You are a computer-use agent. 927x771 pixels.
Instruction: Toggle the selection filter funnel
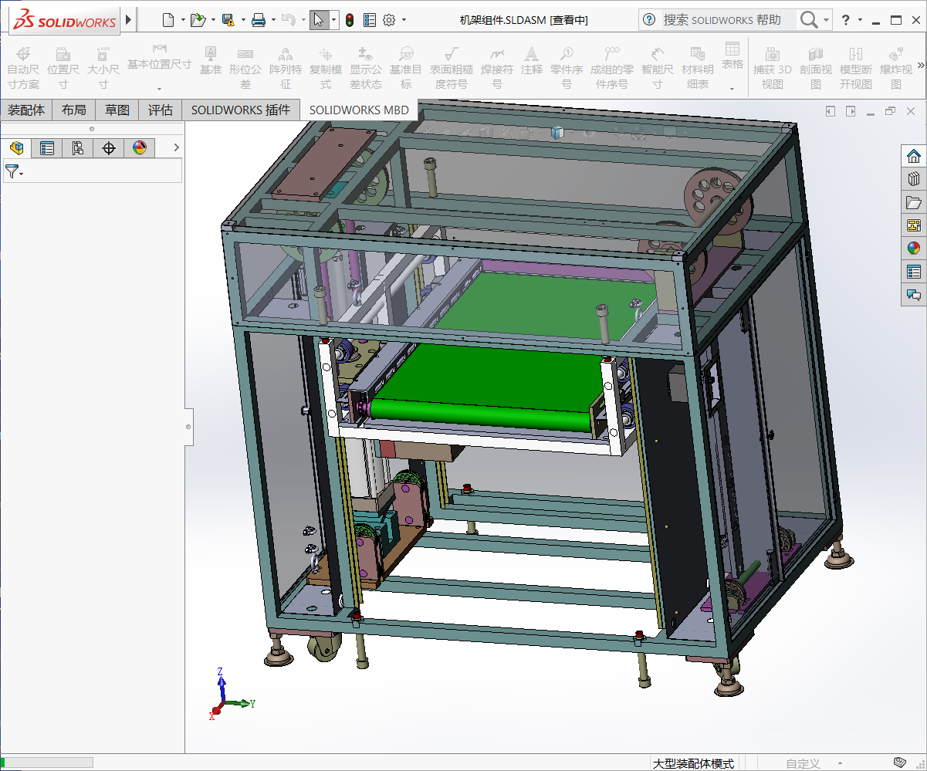[13, 171]
